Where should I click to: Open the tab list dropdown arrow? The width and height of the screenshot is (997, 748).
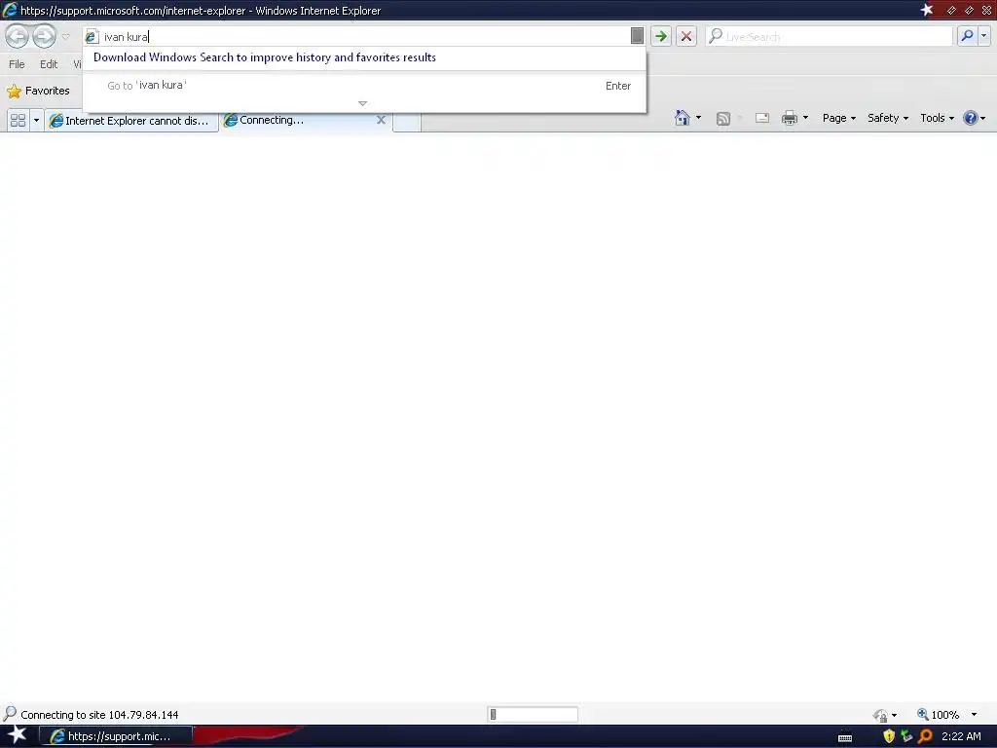click(x=36, y=120)
